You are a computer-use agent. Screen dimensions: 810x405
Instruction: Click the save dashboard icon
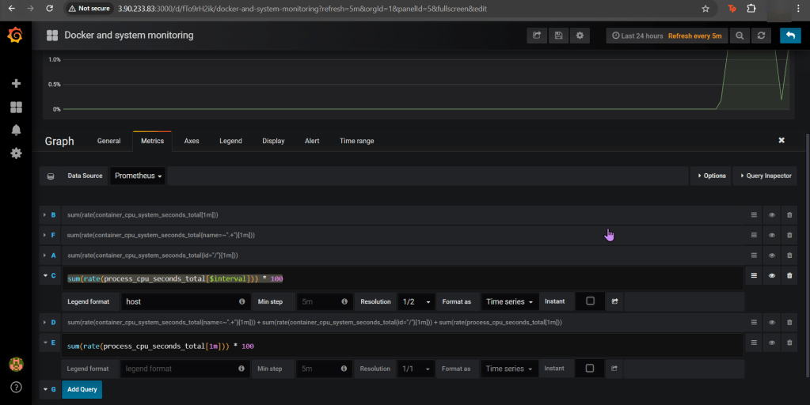click(x=558, y=36)
